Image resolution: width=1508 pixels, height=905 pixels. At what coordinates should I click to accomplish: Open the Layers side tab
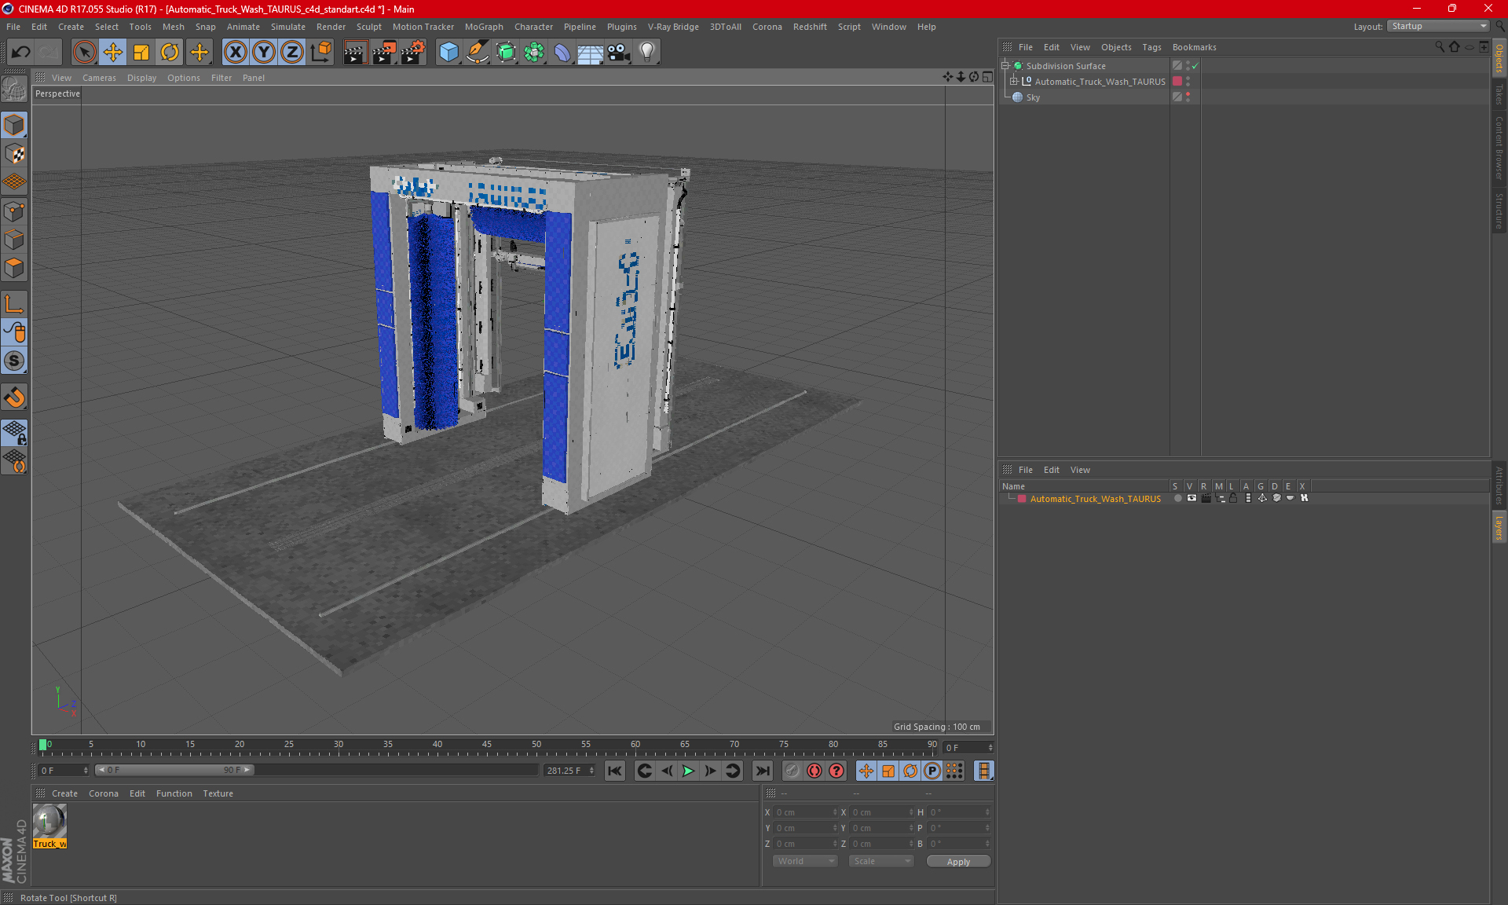coord(1499,528)
